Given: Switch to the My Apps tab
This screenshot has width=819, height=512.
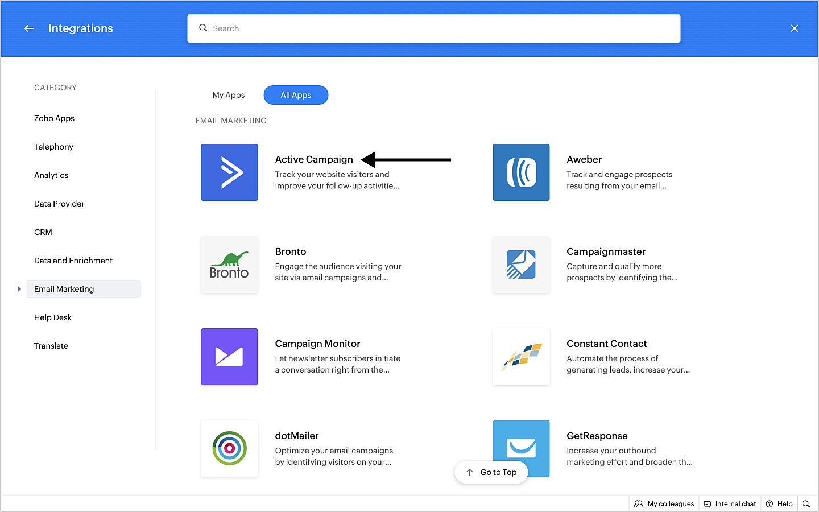Looking at the screenshot, I should tap(229, 95).
